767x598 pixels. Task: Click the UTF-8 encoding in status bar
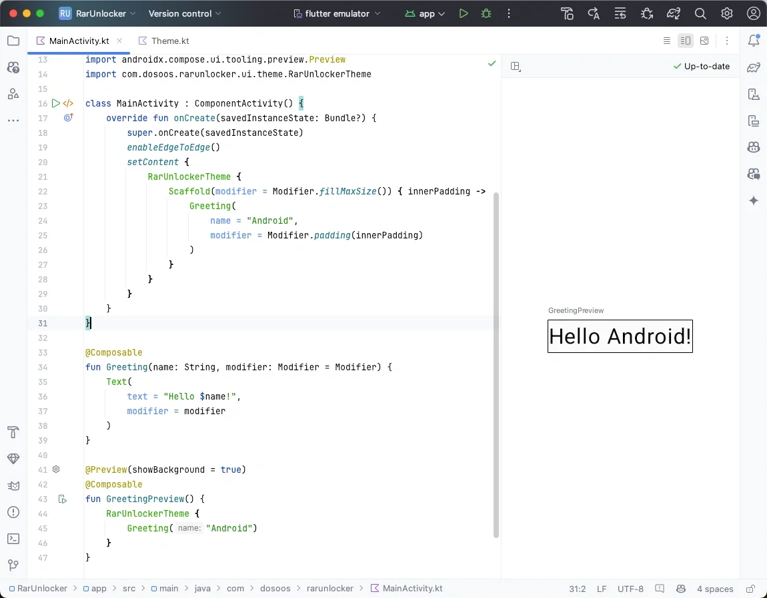pyautogui.click(x=630, y=589)
